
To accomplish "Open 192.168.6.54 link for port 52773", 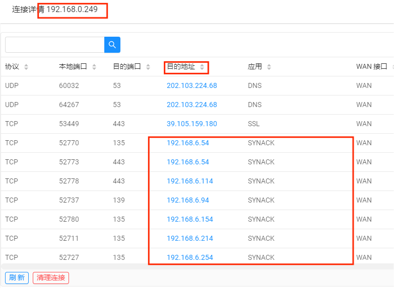I will point(187,162).
